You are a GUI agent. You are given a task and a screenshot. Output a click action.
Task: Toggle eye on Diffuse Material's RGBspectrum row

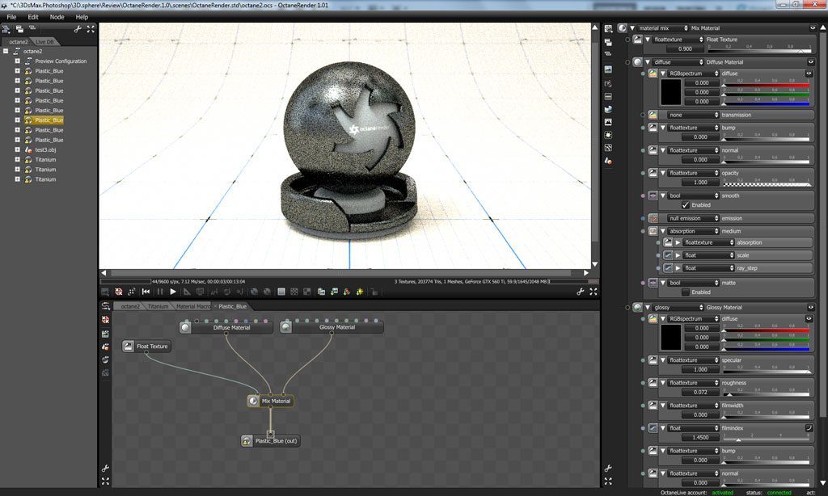(x=809, y=74)
